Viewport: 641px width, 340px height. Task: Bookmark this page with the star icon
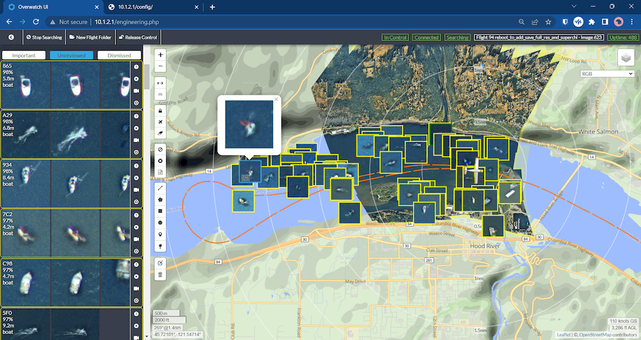tap(548, 22)
